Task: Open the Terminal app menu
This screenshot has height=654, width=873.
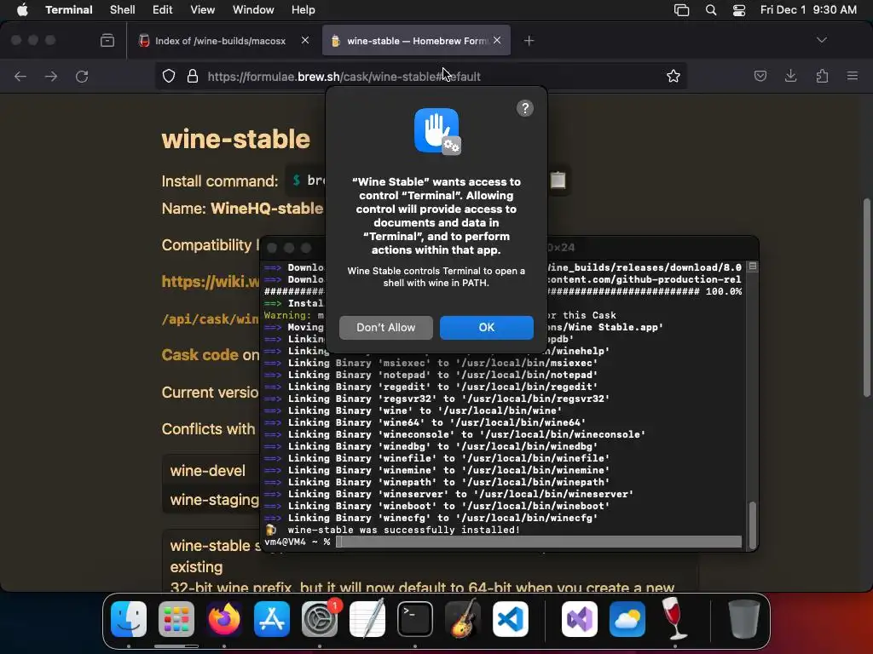Action: 68,9
